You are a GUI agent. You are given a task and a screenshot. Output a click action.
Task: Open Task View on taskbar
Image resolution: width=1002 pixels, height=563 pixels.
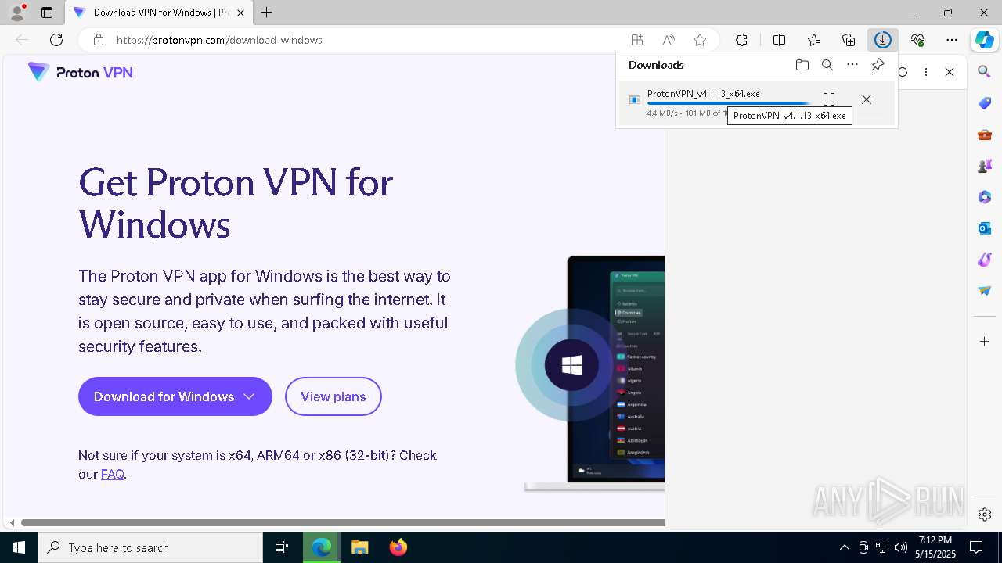point(282,547)
